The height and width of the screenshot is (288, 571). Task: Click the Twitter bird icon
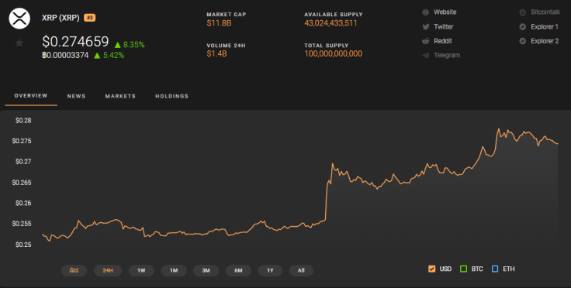pos(425,27)
